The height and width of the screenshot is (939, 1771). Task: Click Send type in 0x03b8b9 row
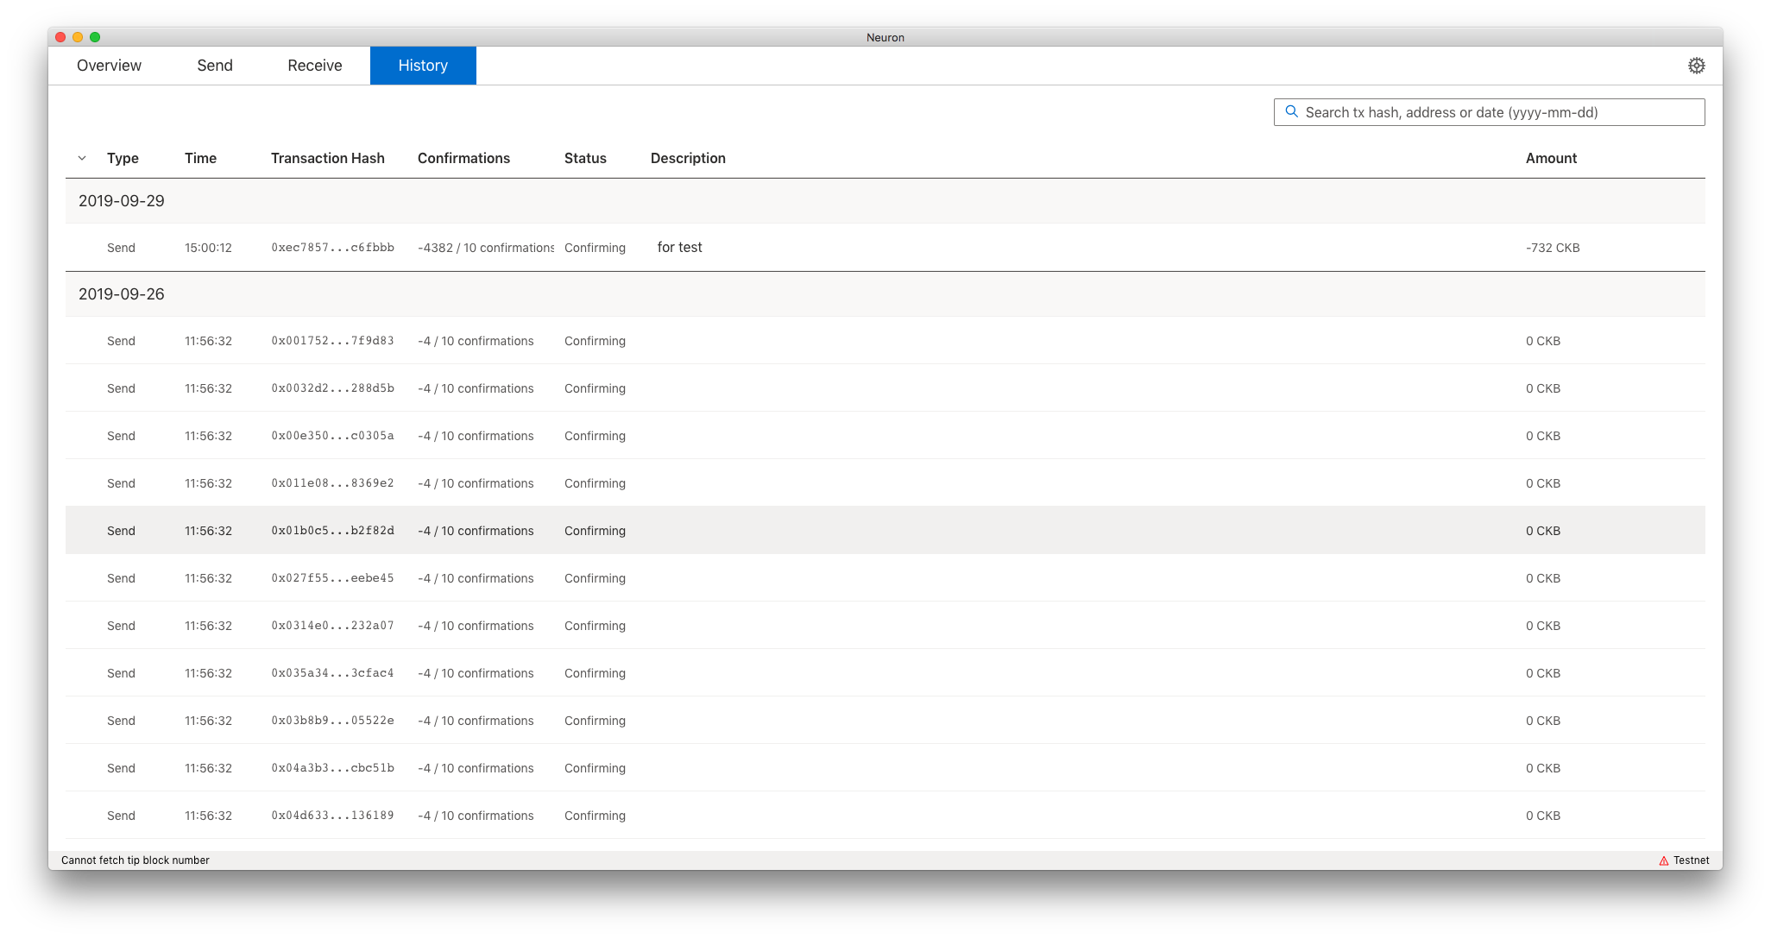pos(121,721)
